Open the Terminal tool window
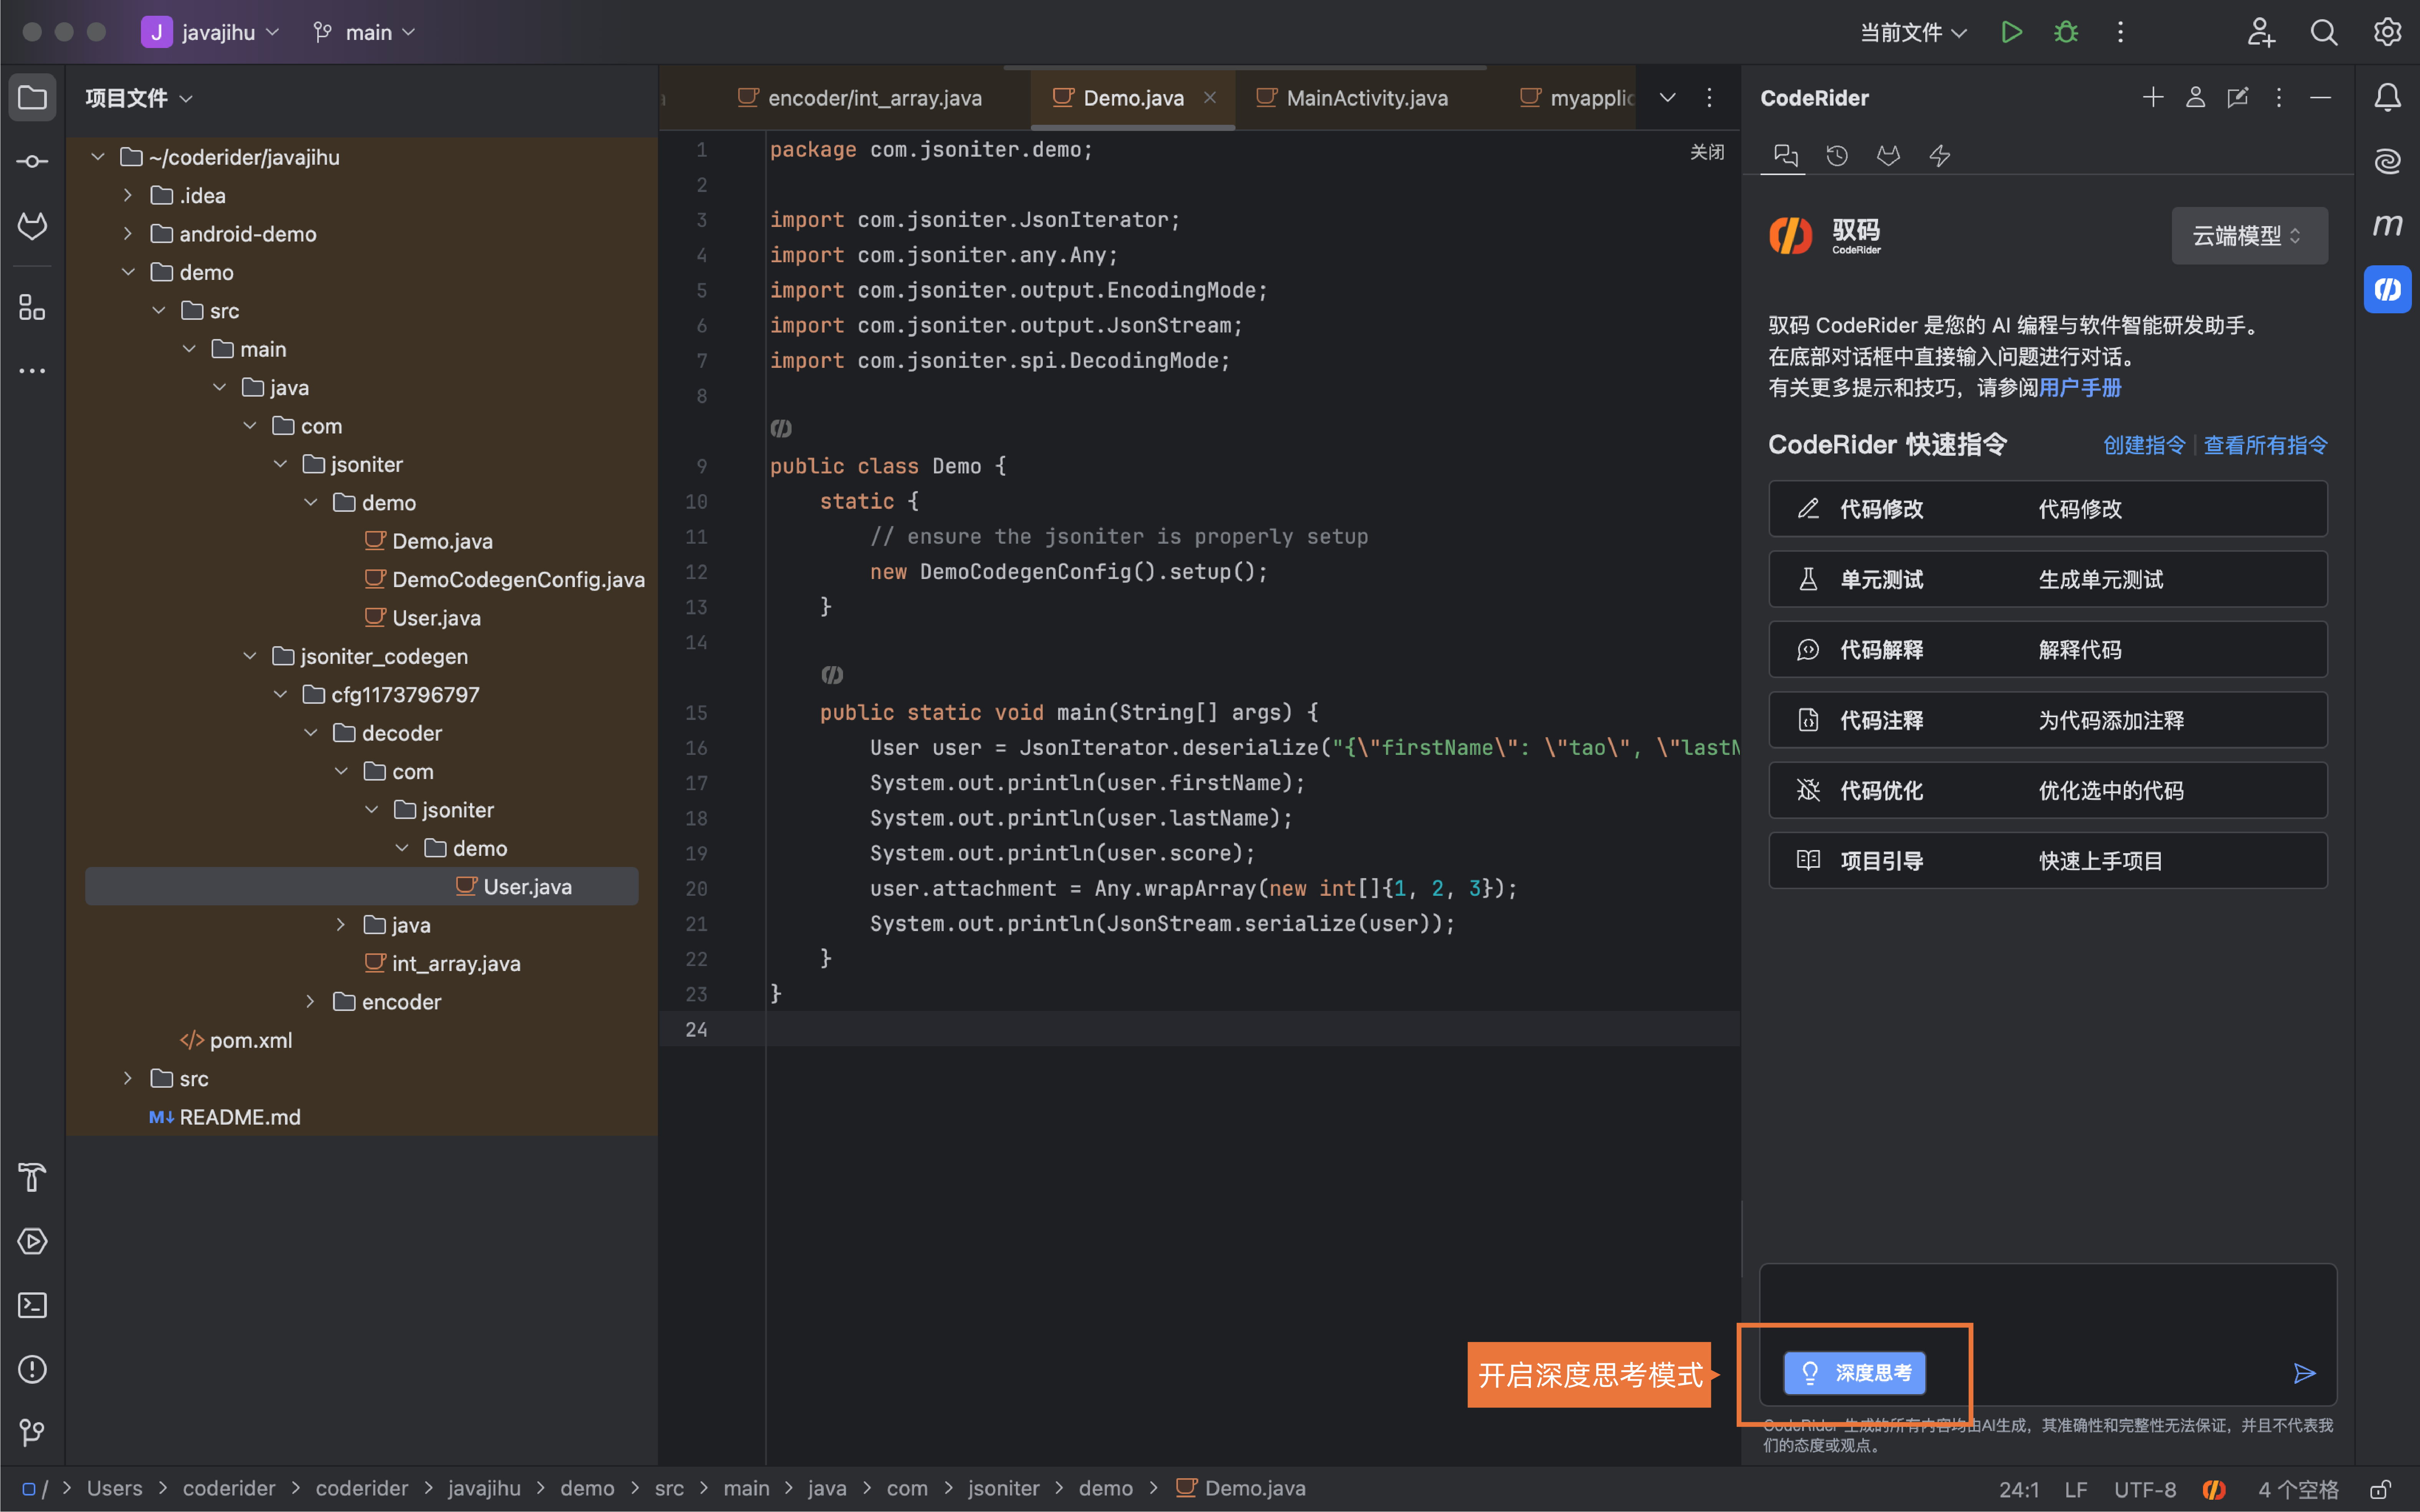Image resolution: width=2420 pixels, height=1512 pixels. 32,1306
